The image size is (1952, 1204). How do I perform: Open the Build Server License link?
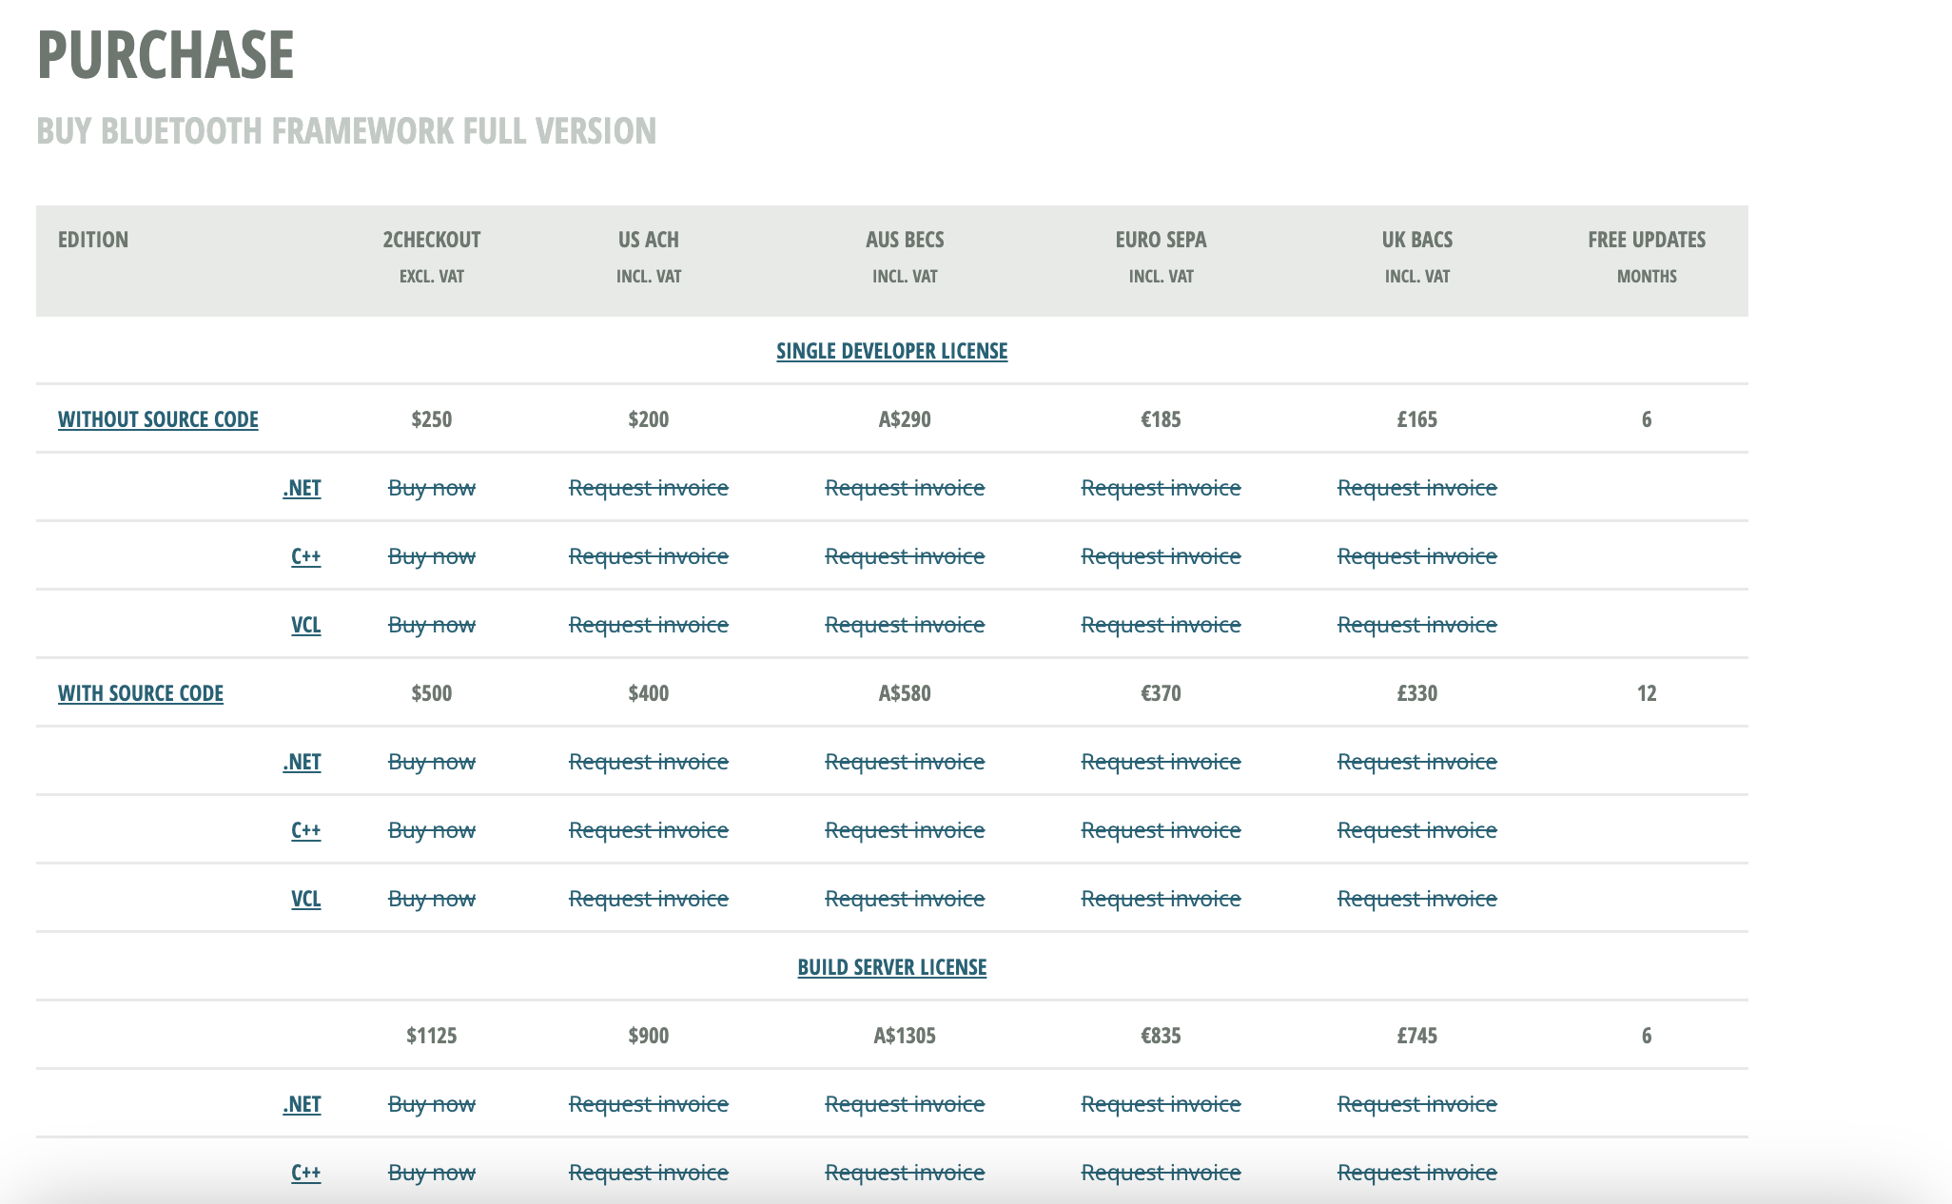pos(891,967)
